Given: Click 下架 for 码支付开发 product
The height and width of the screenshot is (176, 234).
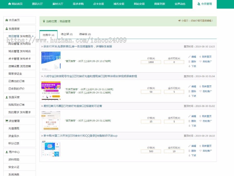Looking at the screenshot, I should pos(192,66).
